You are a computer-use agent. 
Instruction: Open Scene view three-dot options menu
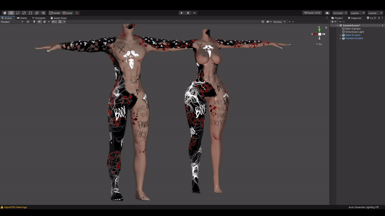coord(327,18)
